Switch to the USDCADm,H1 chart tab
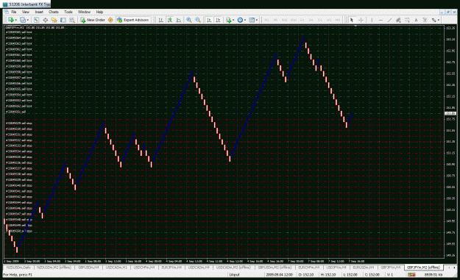 (116, 268)
